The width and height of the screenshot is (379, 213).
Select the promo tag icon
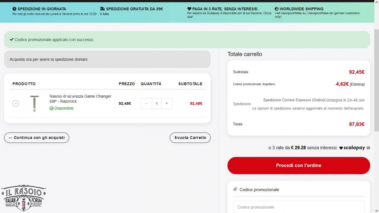click(235, 189)
